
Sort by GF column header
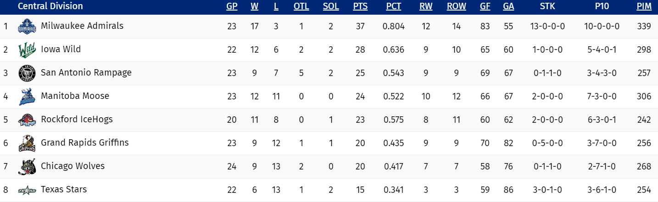tap(485, 6)
